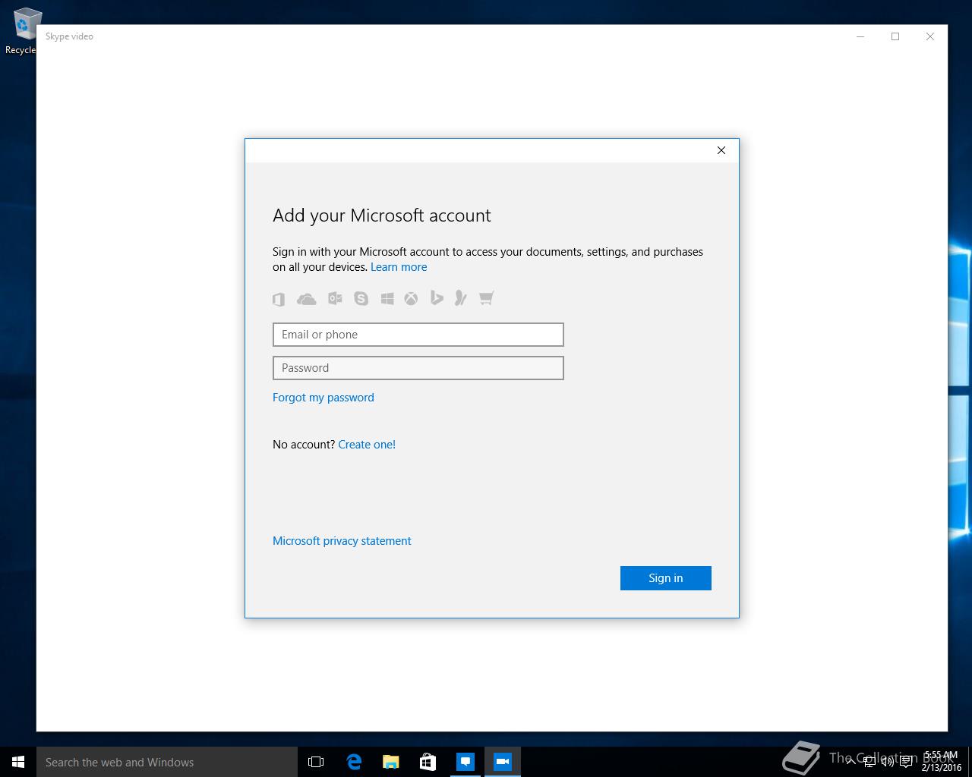Click the OneDrive cloud icon in dialog
Image resolution: width=972 pixels, height=777 pixels.
307,299
